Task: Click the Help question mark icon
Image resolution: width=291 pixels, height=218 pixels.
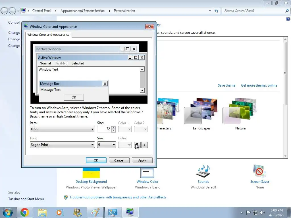Action: tap(288, 19)
